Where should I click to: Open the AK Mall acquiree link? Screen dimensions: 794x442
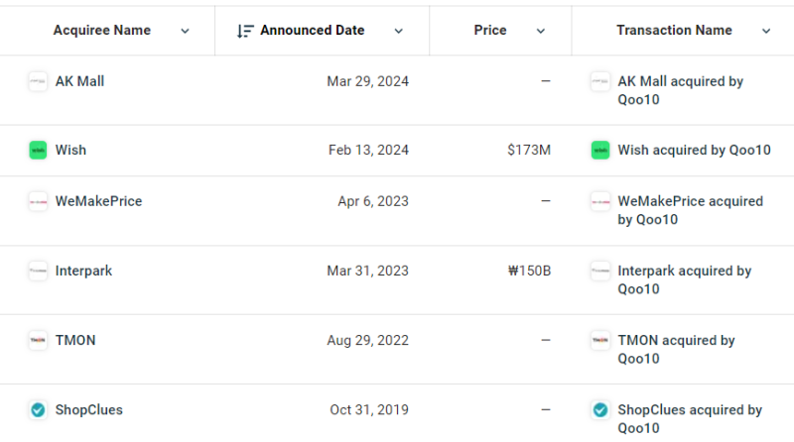(79, 81)
